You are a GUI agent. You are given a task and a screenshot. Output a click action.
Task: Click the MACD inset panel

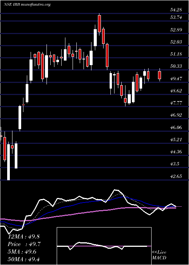point(104,246)
